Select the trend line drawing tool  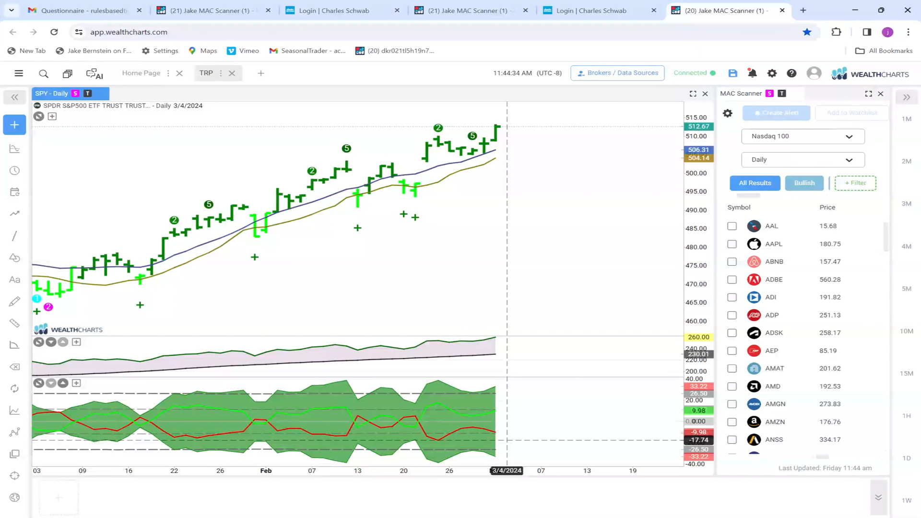(14, 235)
